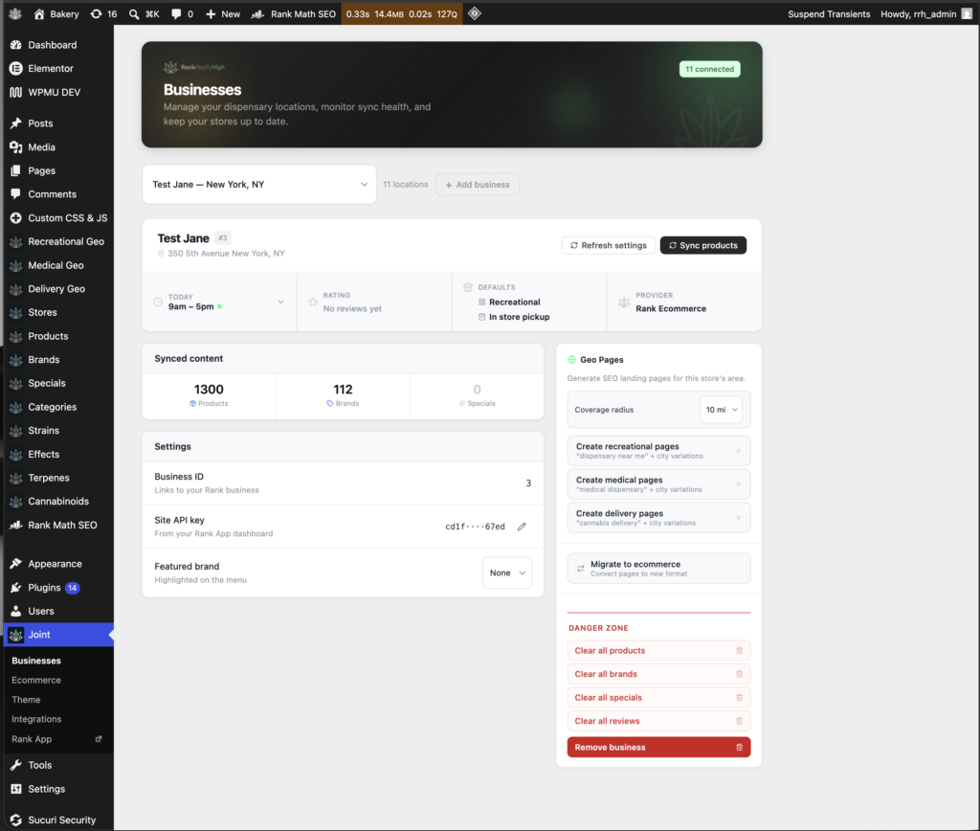980x831 pixels.
Task: Select the Ecommerce submenu under Joint
Action: (x=36, y=680)
